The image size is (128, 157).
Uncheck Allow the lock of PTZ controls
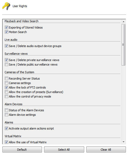coord(6,87)
